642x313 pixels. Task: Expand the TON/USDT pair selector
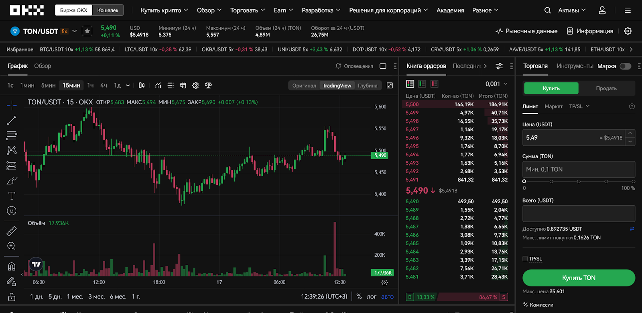pyautogui.click(x=75, y=31)
